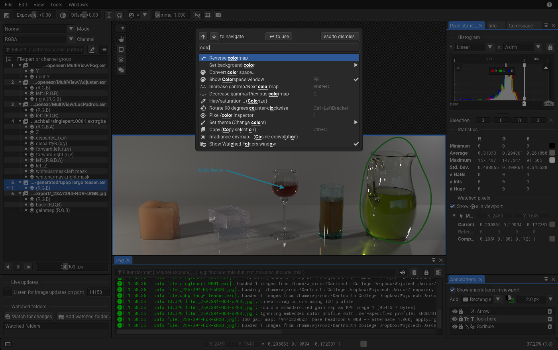
Task: Click the offset half-circle icon
Action: (x=63, y=15)
